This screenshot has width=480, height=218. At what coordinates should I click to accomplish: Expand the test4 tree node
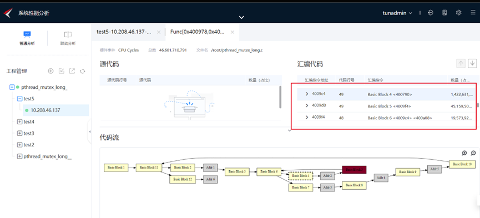click(19, 121)
